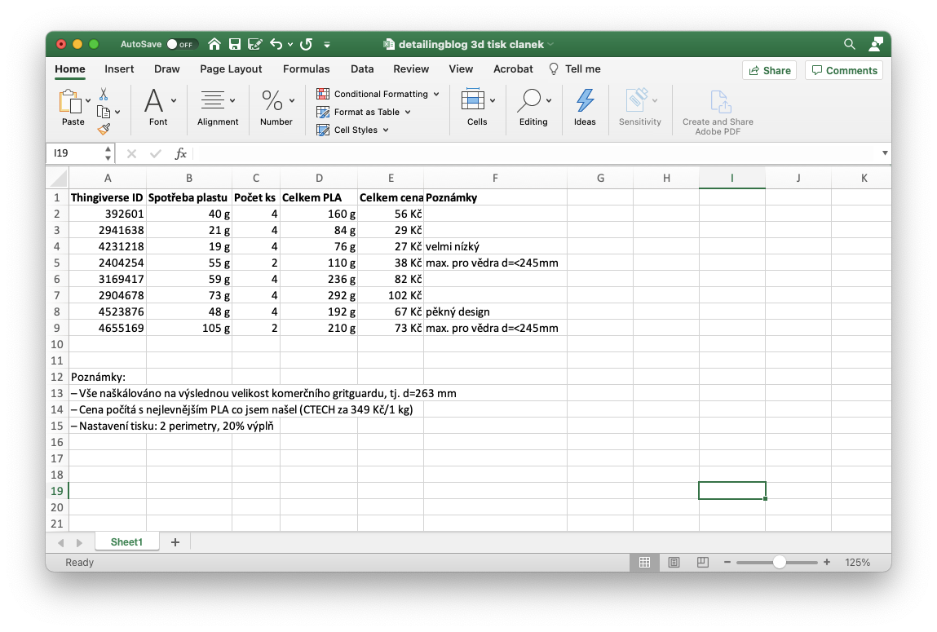The height and width of the screenshot is (632, 937).
Task: Click the Share button
Action: 769,70
